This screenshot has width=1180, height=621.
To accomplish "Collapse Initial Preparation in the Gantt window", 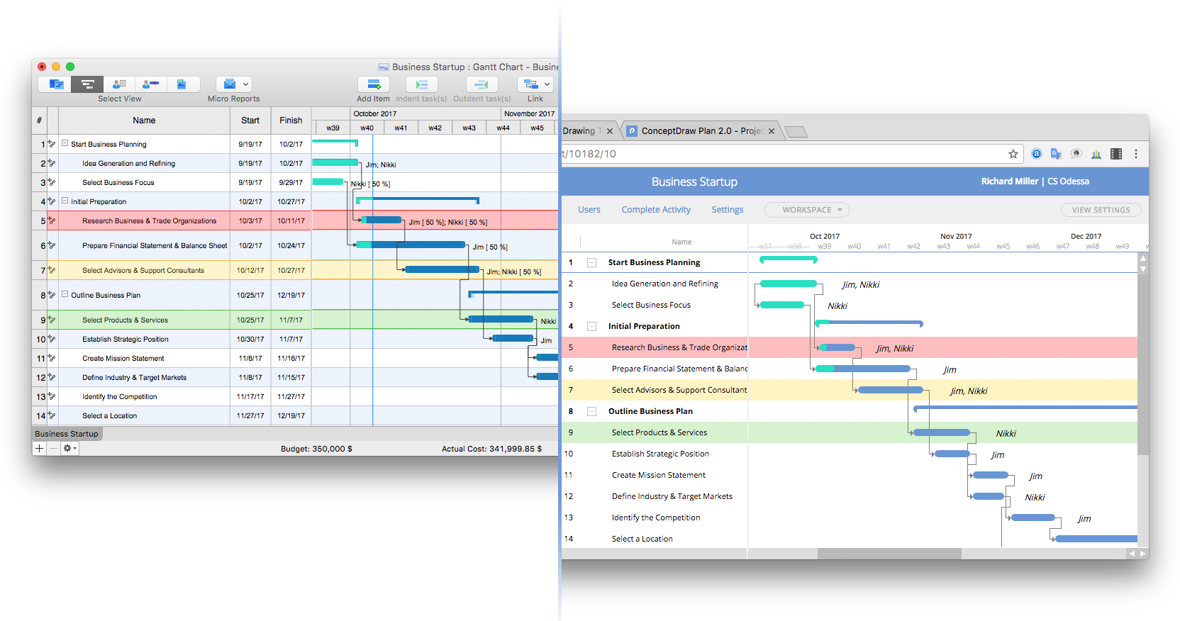I will [x=65, y=201].
